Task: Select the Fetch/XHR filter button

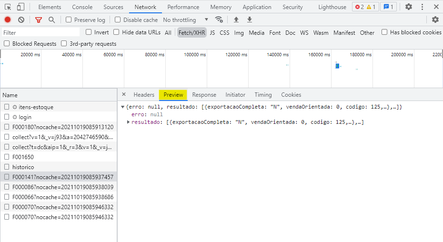Action: point(191,33)
